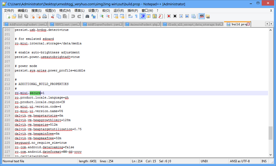Toggle the ABC spell check button
Image resolution: width=276 pixels, height=166 pixels.
pos(202,16)
